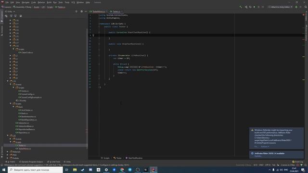Image resolution: width=308 pixels, height=173 pixels.
Task: Select Repository.cs file in tree
Action: click(x=23, y=133)
